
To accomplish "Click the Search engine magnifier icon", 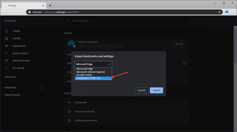I will (x=6, y=53).
